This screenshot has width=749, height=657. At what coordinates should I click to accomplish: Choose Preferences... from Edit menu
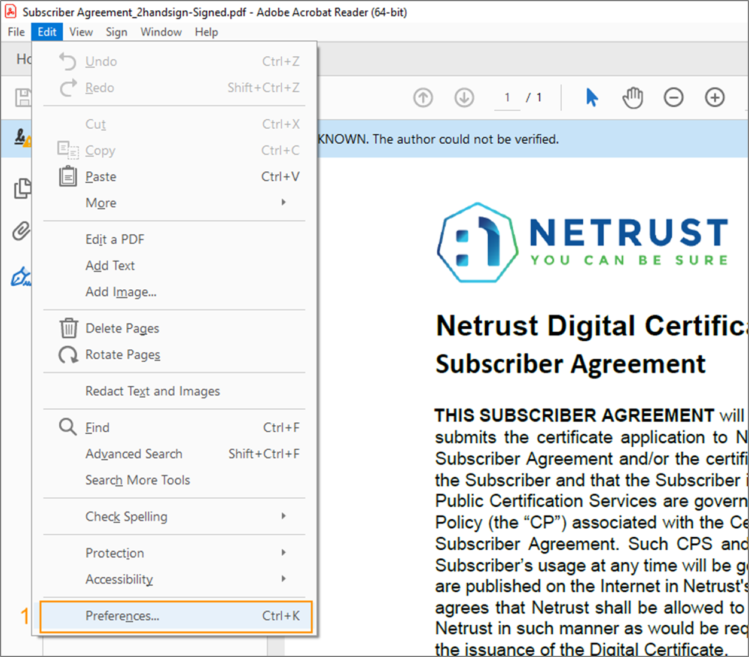click(176, 616)
